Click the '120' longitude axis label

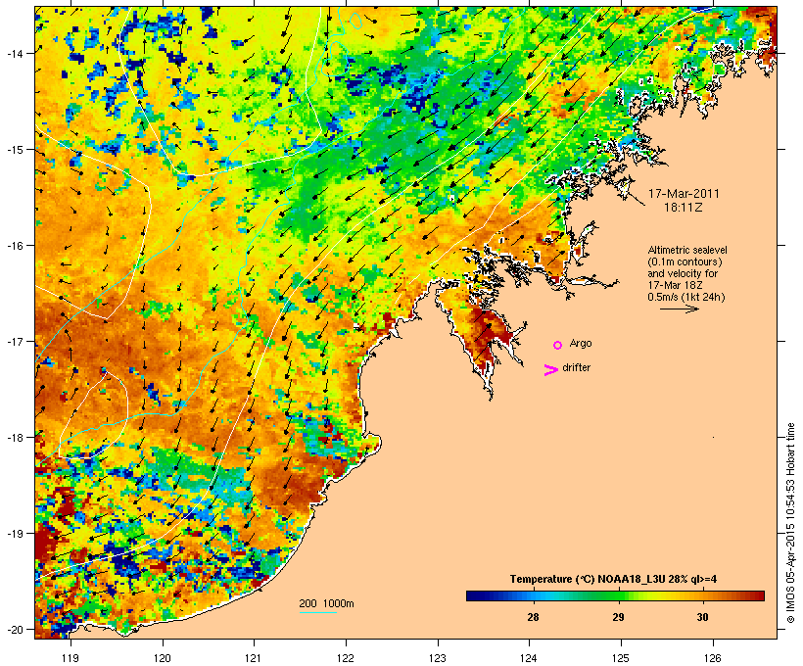coord(163,658)
